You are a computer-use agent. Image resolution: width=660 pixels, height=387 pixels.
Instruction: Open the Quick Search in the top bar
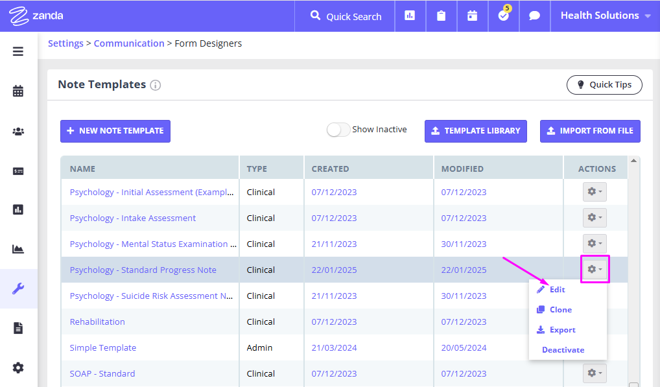[344, 15]
